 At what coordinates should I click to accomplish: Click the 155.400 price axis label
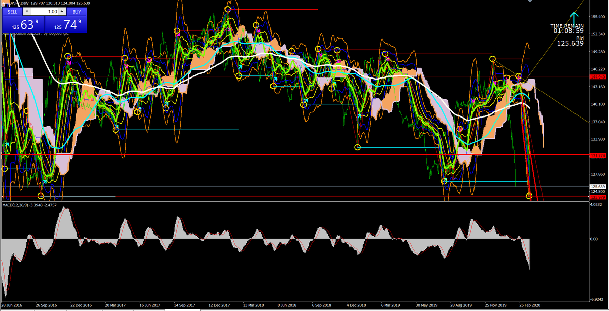coord(599,17)
